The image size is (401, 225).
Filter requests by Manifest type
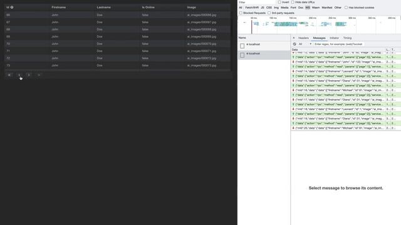[327, 7]
